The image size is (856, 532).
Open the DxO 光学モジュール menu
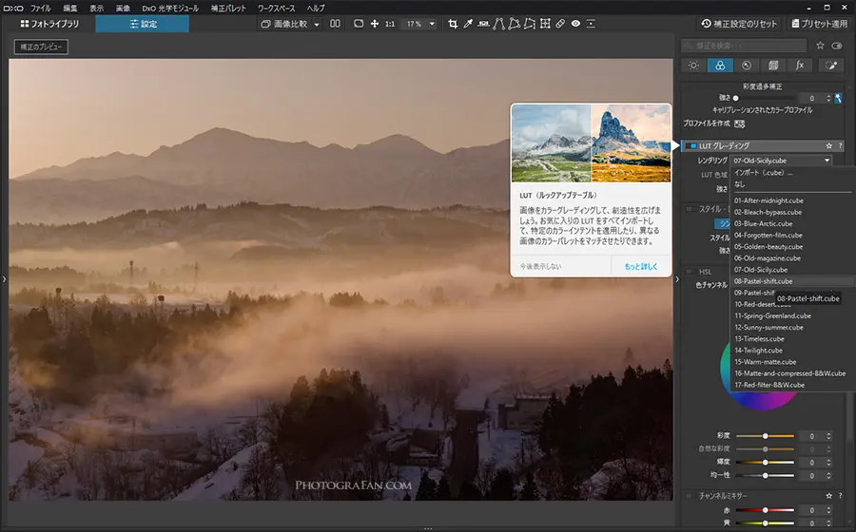(x=170, y=9)
